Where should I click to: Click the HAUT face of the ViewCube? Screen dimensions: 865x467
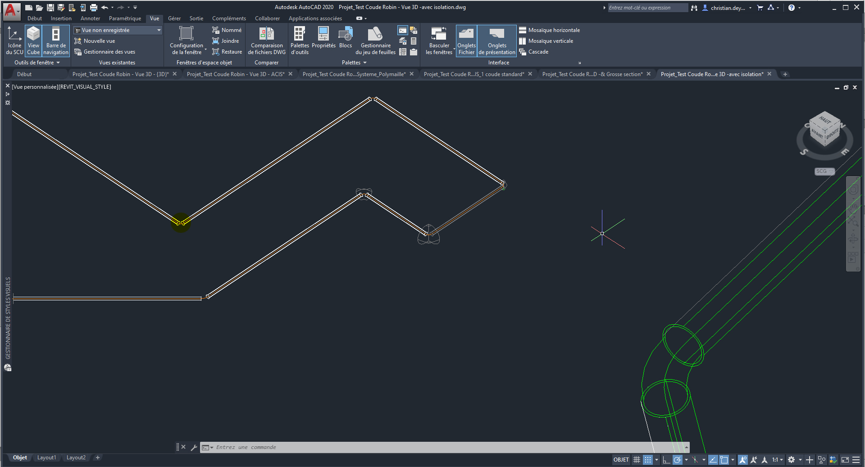click(x=825, y=120)
